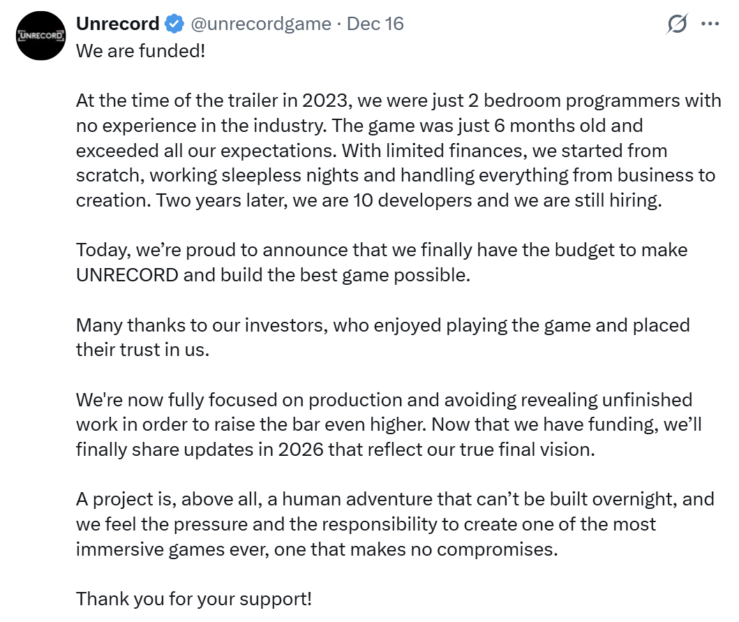Click the "Thank you for your support!" line
Image resolution: width=739 pixels, height=622 pixels.
click(194, 599)
